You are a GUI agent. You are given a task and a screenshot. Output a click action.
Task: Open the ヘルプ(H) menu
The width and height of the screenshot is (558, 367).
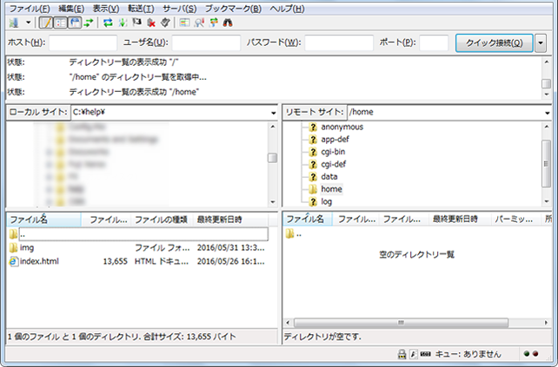pos(287,9)
